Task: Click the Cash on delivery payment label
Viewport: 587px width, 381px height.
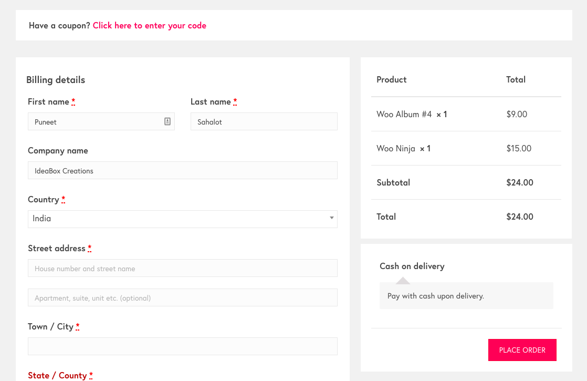Action: tap(412, 266)
